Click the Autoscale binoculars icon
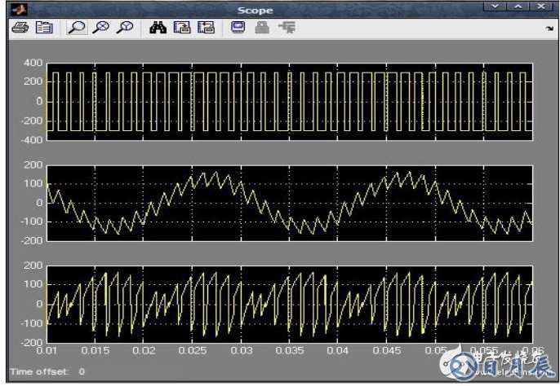 click(x=158, y=28)
